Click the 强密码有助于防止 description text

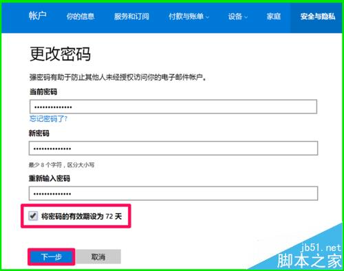(x=118, y=77)
